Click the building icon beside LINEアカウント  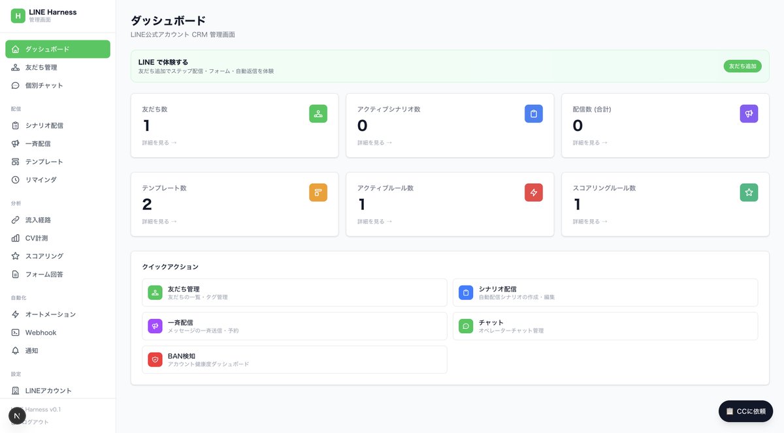click(x=16, y=391)
